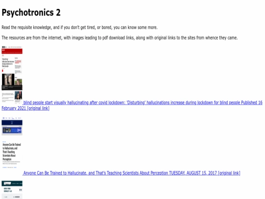Viewport: 265px width, 199px height.
Task: Click 'February 2021 [original link]' text
Action: point(26,108)
